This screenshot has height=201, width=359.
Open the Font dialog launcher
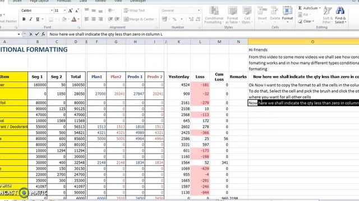(79, 27)
